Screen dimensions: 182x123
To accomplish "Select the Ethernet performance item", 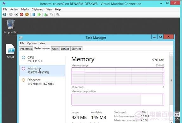I will (42, 82).
